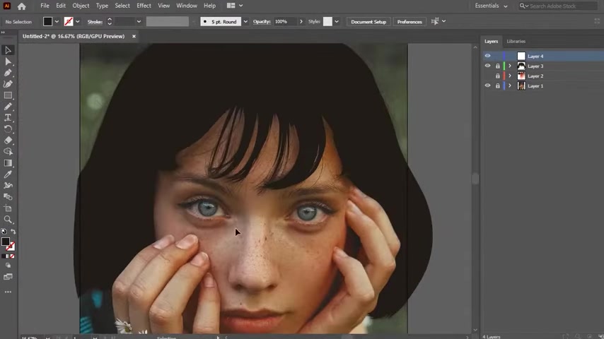Open the Window menu
The image size is (604, 339).
coord(187,6)
